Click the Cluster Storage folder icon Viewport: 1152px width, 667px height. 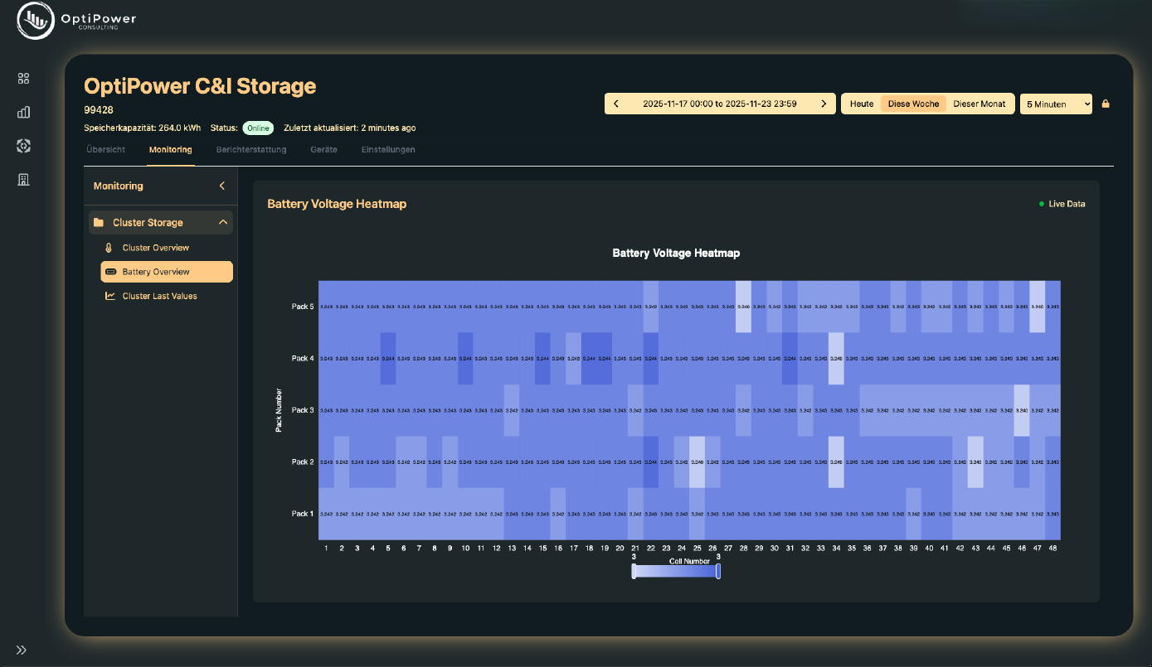coord(99,223)
